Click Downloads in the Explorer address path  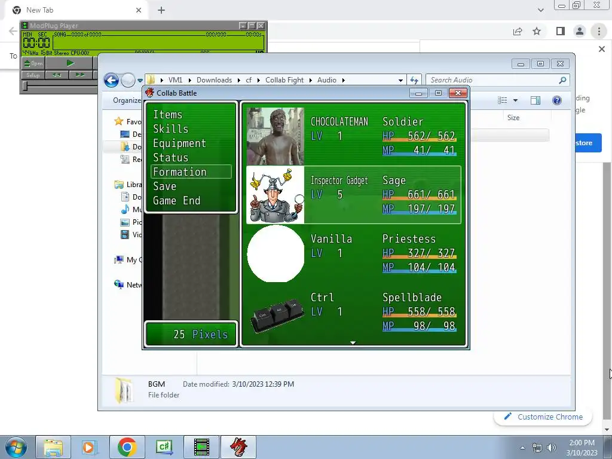[215, 80]
